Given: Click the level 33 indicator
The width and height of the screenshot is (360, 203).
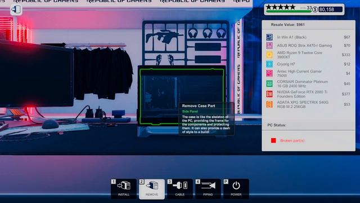Looking at the screenshot, I should [x=309, y=8].
